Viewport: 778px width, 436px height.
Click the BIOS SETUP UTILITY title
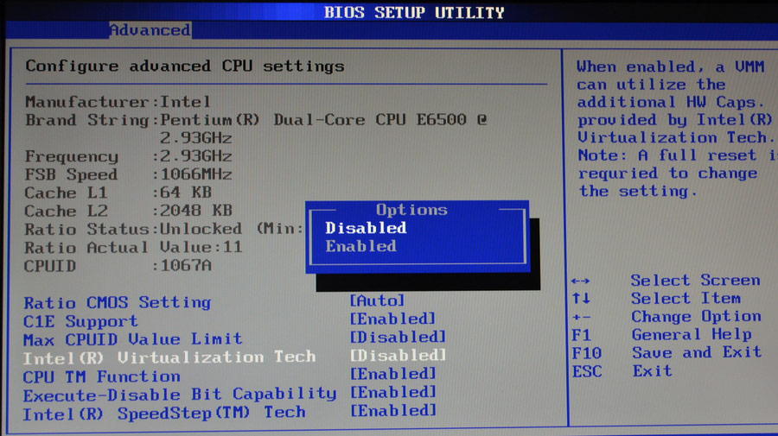point(414,12)
